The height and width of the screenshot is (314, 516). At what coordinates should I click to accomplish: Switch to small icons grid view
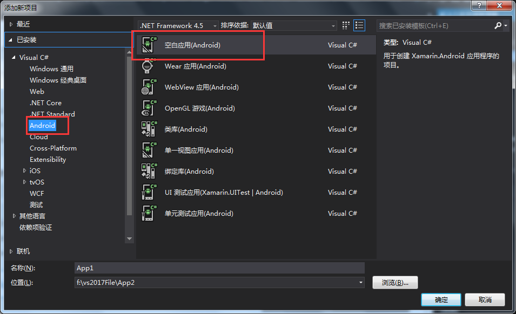[x=346, y=25]
